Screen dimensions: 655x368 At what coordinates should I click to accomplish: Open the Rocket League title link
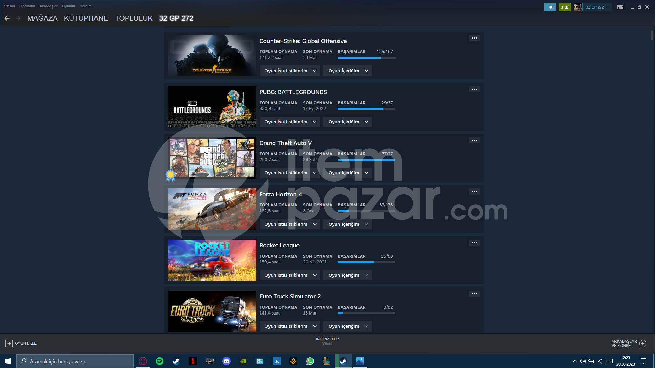(x=279, y=245)
